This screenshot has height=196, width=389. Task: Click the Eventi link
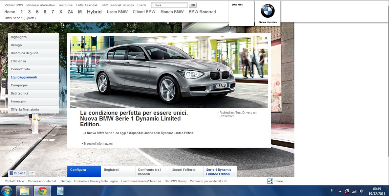point(142,5)
